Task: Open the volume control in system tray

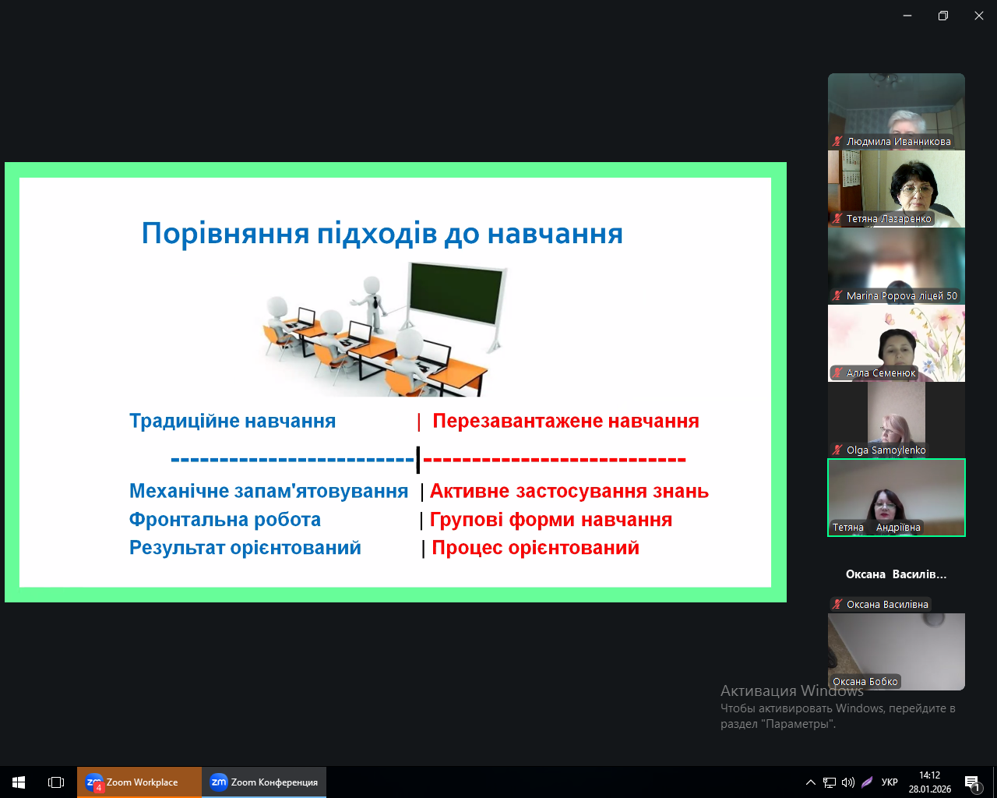Action: [x=847, y=782]
